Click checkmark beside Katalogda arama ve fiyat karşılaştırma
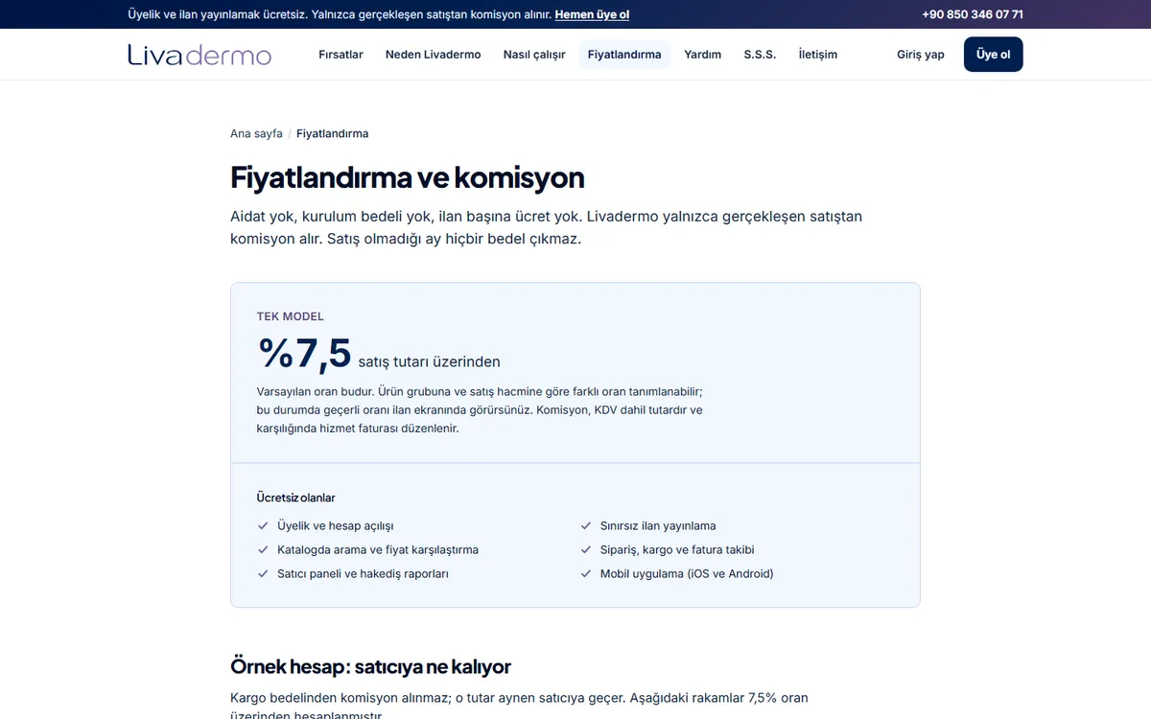The width and height of the screenshot is (1151, 719). 263,549
